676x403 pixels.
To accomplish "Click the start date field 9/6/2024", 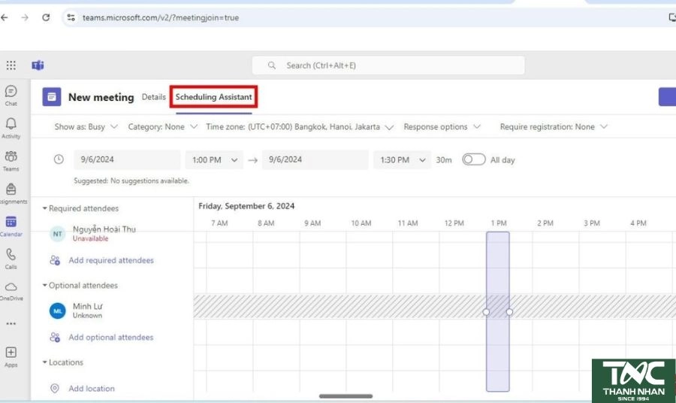I will [127, 159].
